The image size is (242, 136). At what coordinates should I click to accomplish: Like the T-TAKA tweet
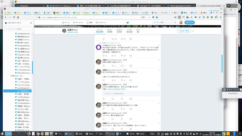[122, 56]
